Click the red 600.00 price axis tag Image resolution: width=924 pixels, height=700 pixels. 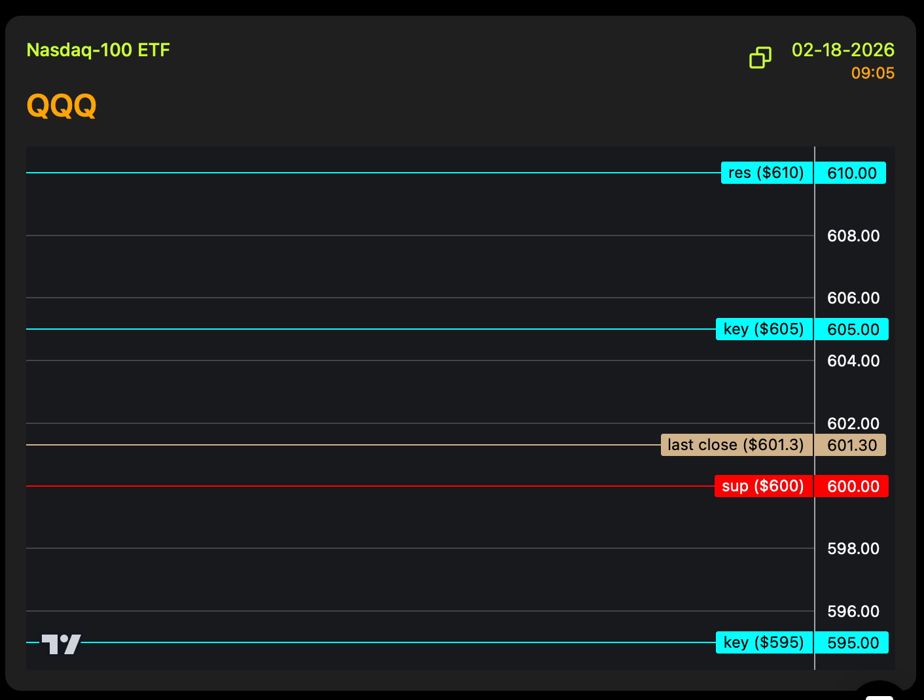pos(853,487)
